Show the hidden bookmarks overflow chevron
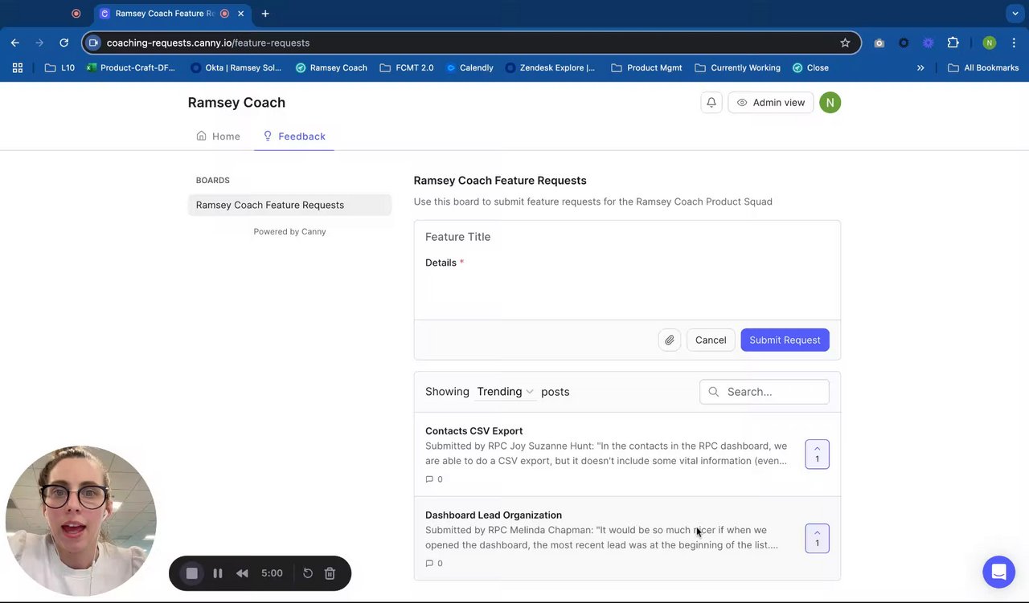 coord(920,67)
